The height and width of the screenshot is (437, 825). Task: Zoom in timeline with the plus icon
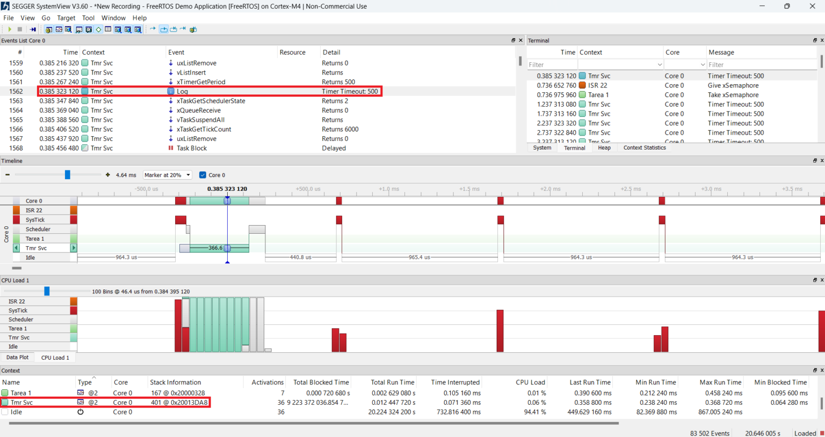coord(108,175)
